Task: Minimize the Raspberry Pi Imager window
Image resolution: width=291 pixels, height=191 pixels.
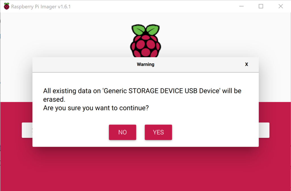Action: pyautogui.click(x=241, y=6)
